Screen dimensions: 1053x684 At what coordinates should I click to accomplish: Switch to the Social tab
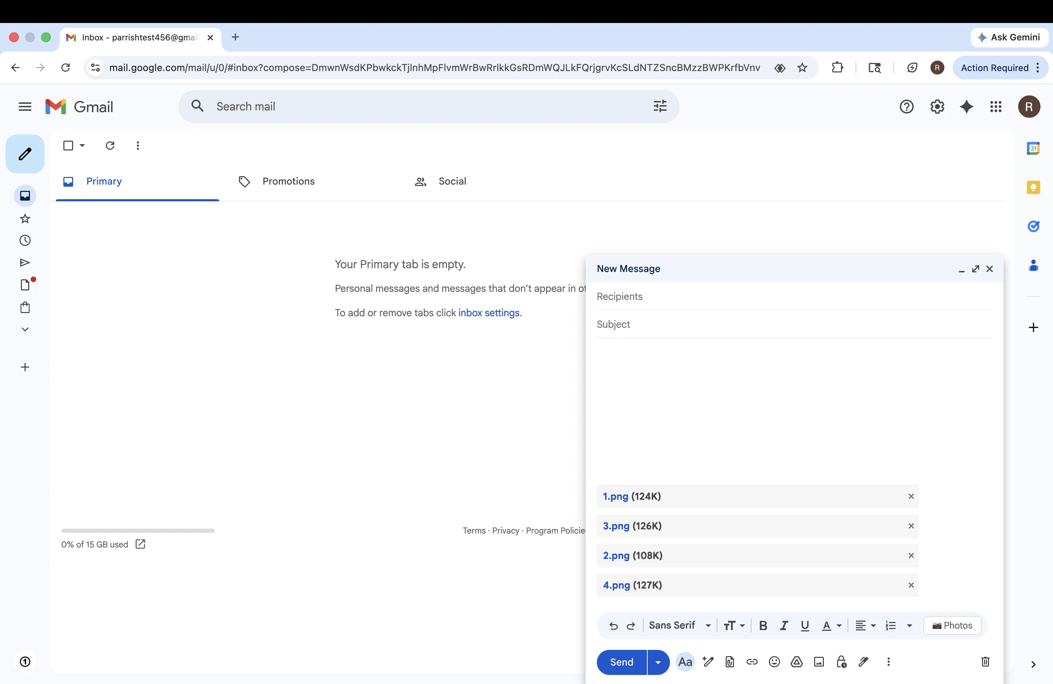452,181
